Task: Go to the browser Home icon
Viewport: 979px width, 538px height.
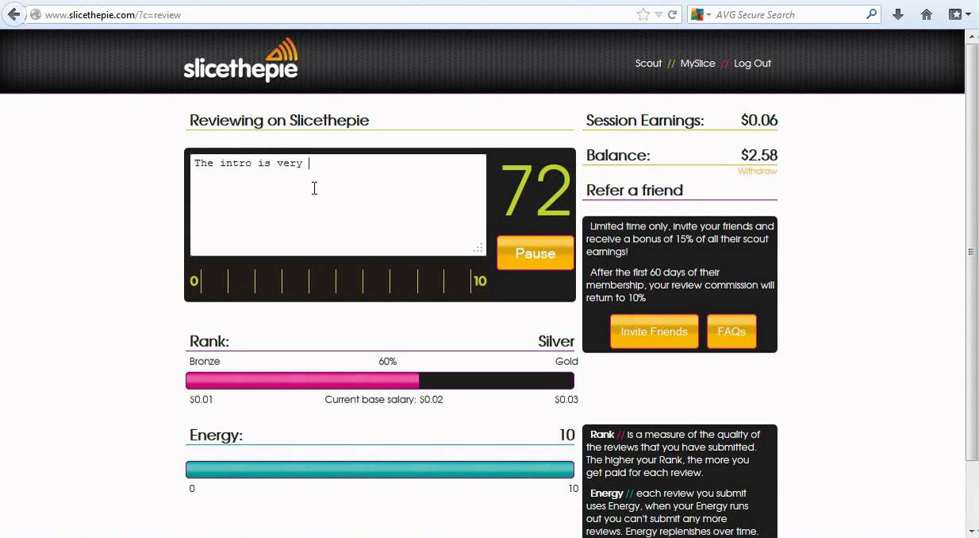Action: (926, 14)
